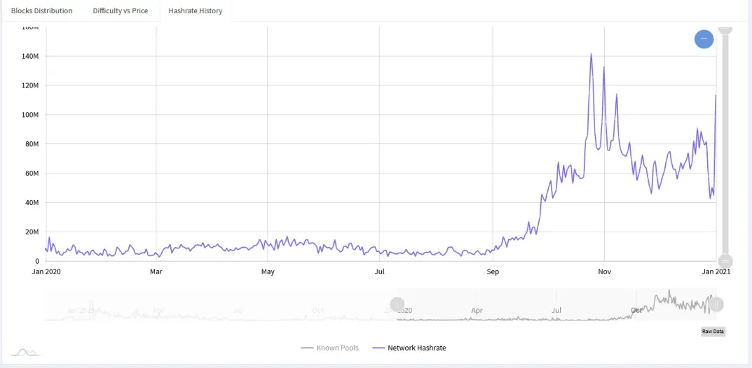Switch to the Blocks Distribution tab
Viewport: 752px width, 368px height.
pyautogui.click(x=42, y=10)
